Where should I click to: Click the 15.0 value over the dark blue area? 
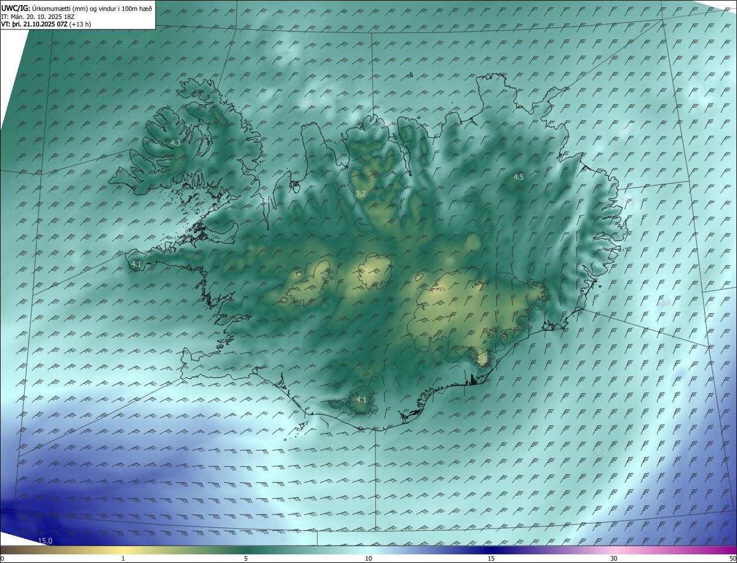[x=45, y=541]
